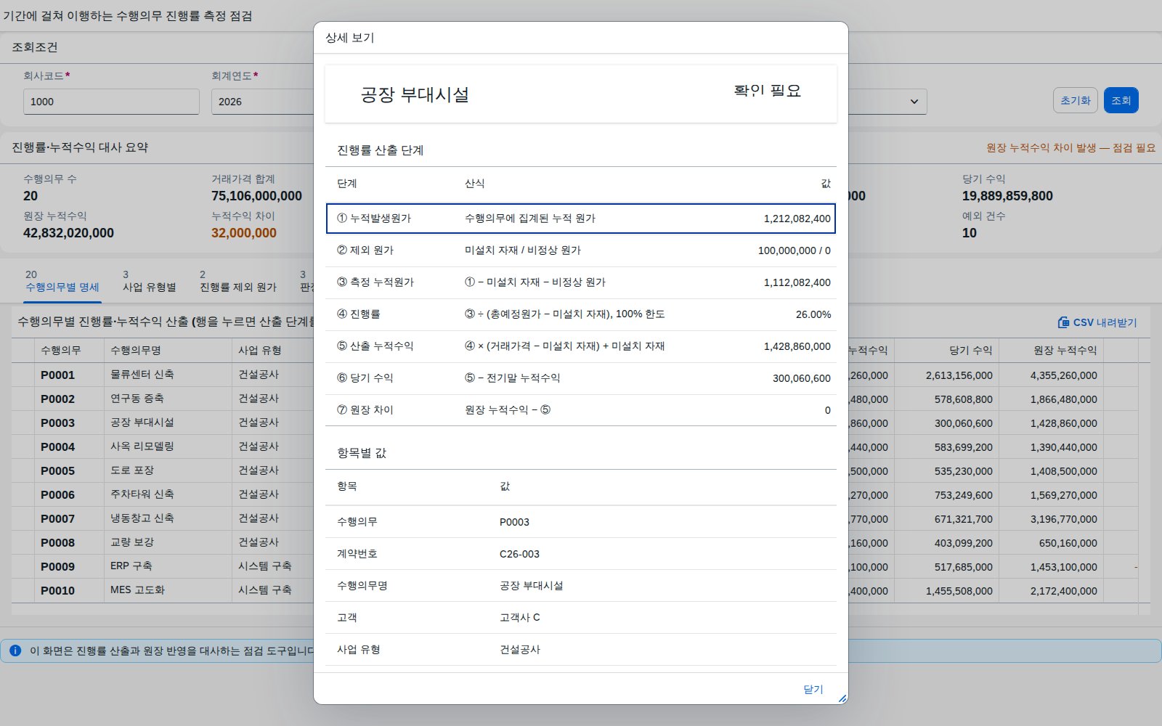
Task: Select the ⑥ 당기 수익 row
Action: 581,378
